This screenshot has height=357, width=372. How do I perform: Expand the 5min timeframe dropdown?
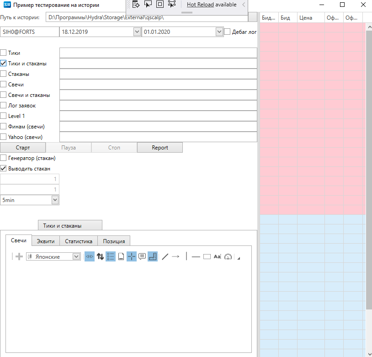point(55,200)
